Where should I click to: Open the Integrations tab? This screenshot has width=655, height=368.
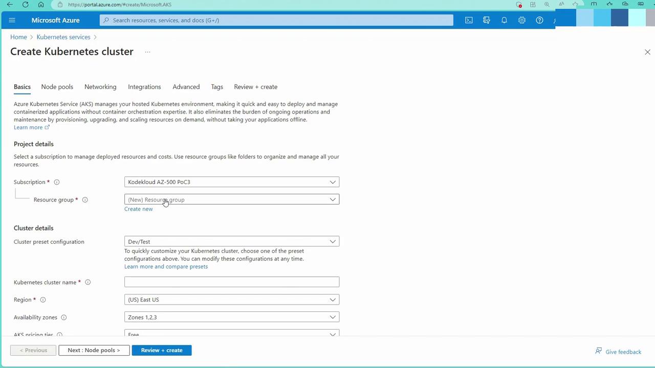(x=144, y=87)
